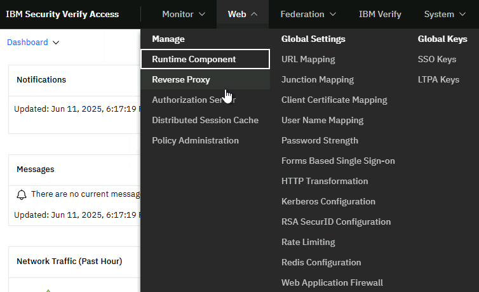Expand the Dashboard dropdown chevron
479x292 pixels.
point(56,43)
